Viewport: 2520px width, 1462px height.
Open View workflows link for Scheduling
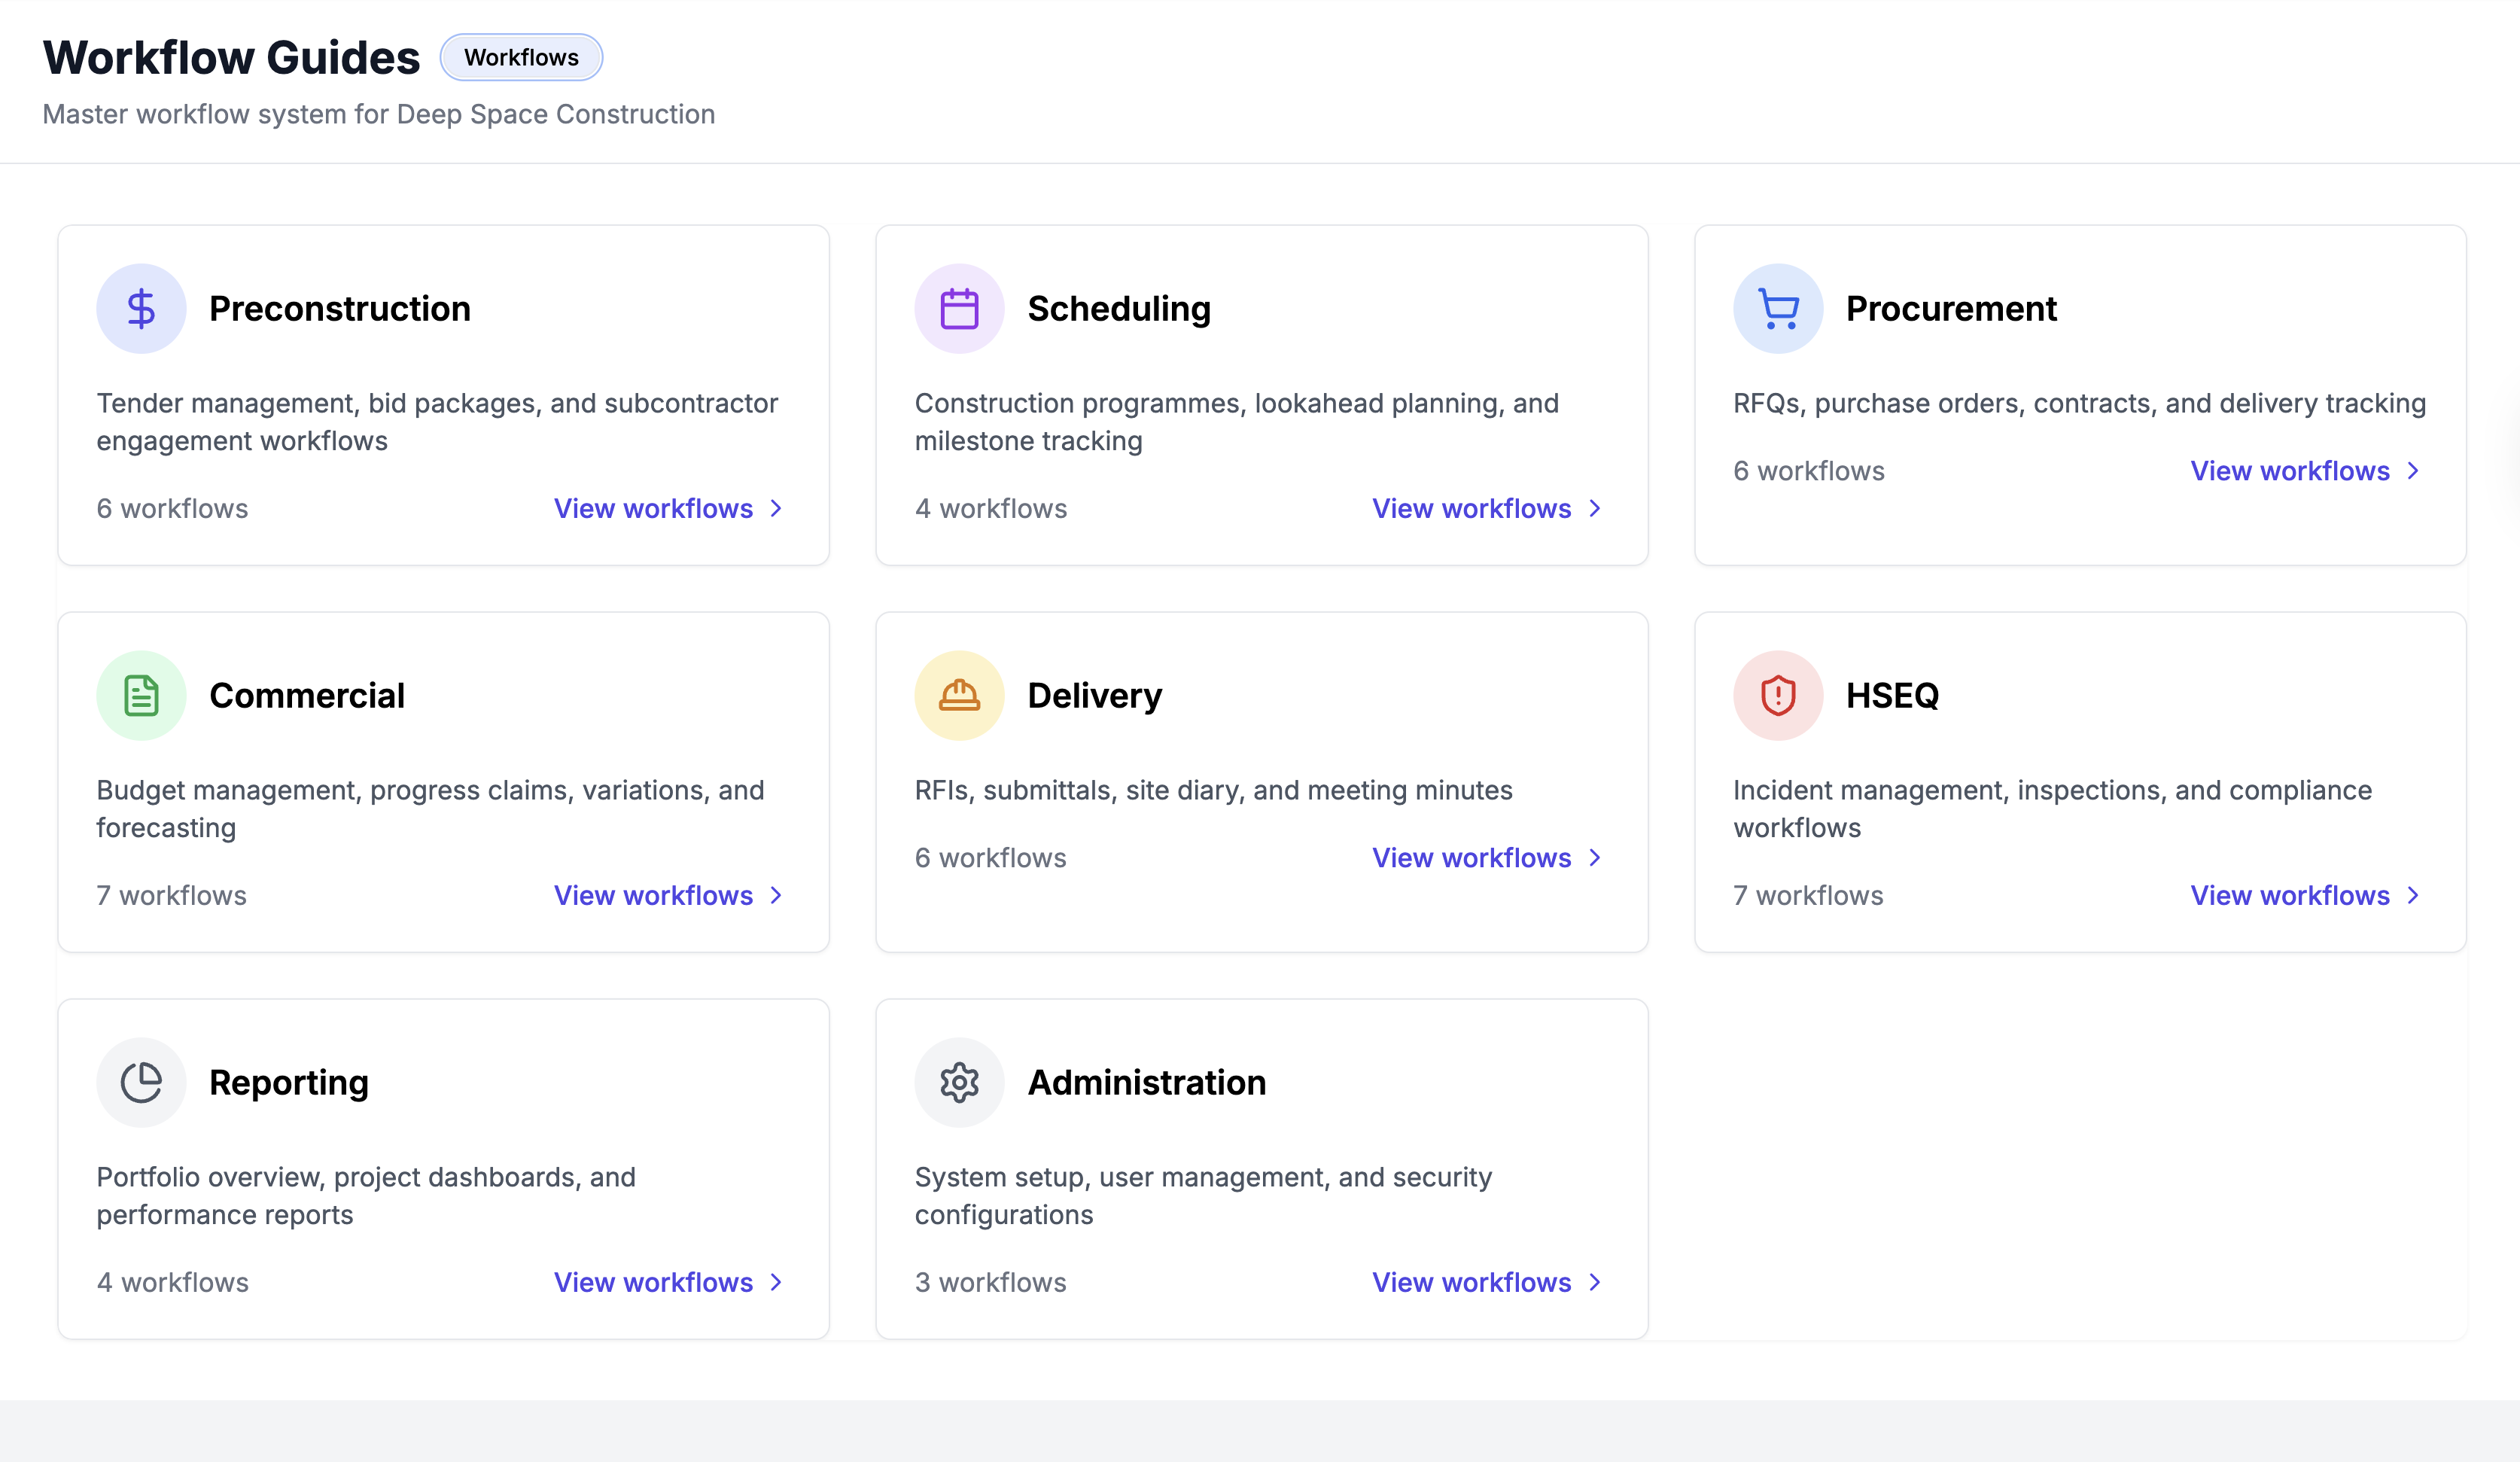1487,508
